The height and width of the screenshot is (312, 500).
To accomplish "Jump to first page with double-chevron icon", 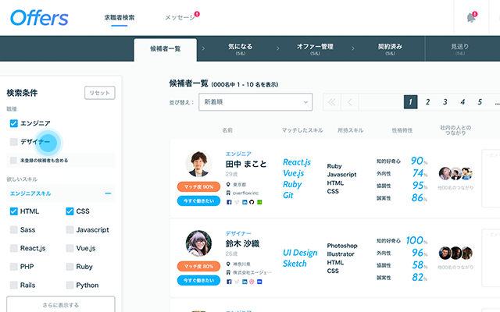I will pyautogui.click(x=330, y=102).
